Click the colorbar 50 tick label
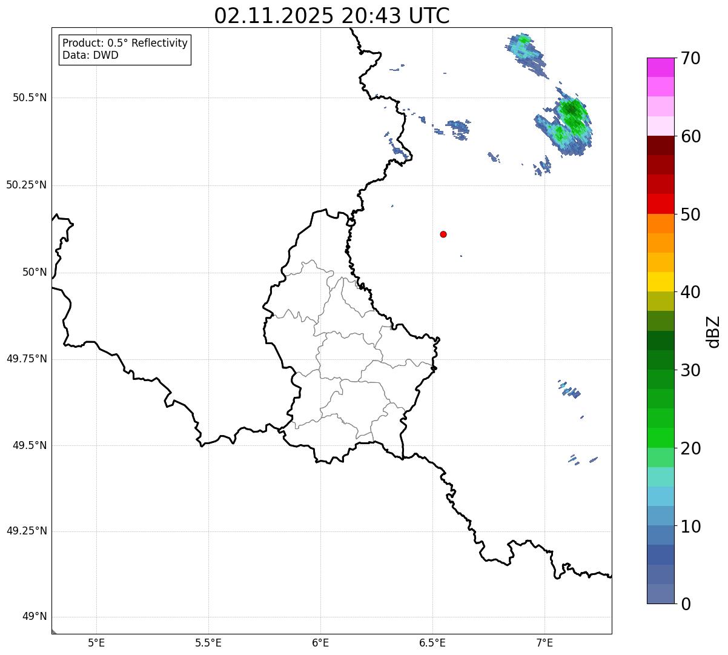 (690, 214)
